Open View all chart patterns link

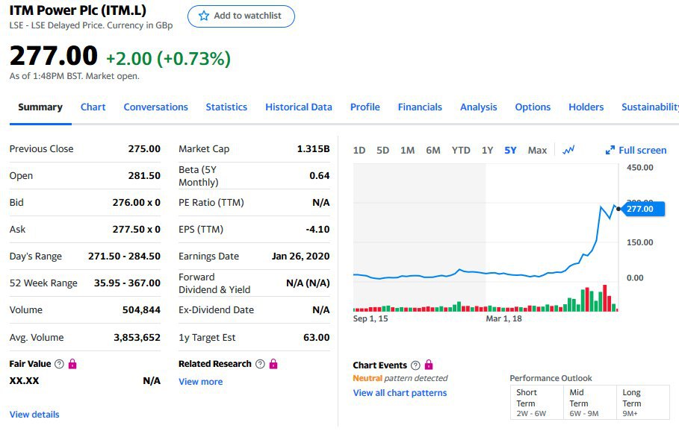pos(400,393)
